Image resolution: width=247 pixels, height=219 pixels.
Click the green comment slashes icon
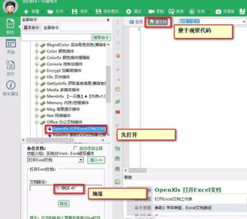pyautogui.click(x=117, y=102)
